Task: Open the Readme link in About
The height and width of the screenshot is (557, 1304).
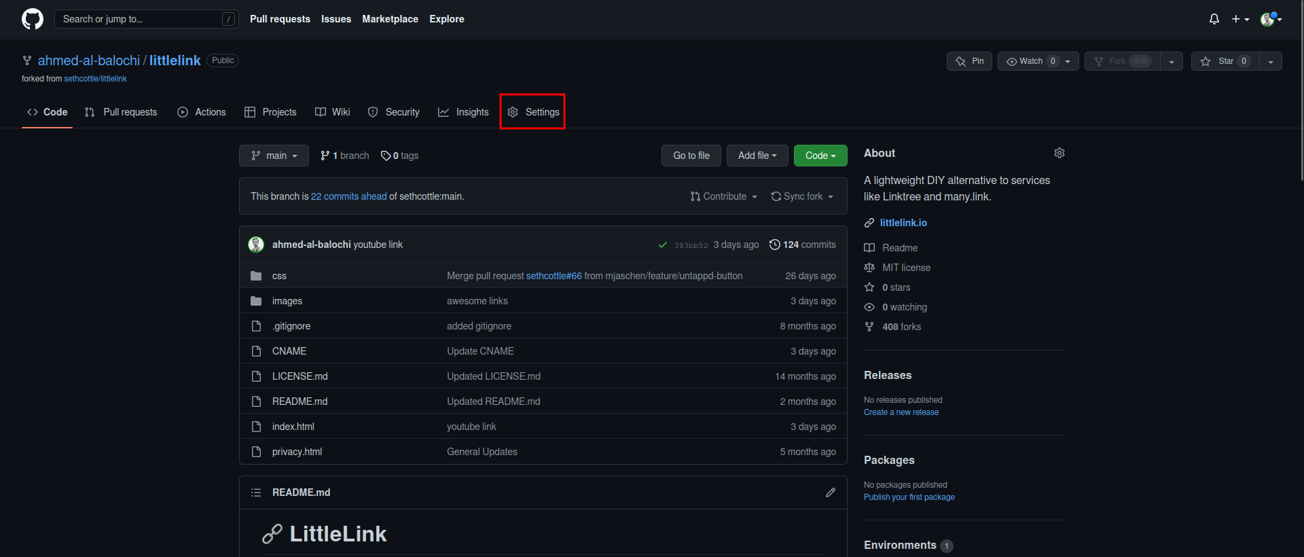Action: click(x=891, y=248)
